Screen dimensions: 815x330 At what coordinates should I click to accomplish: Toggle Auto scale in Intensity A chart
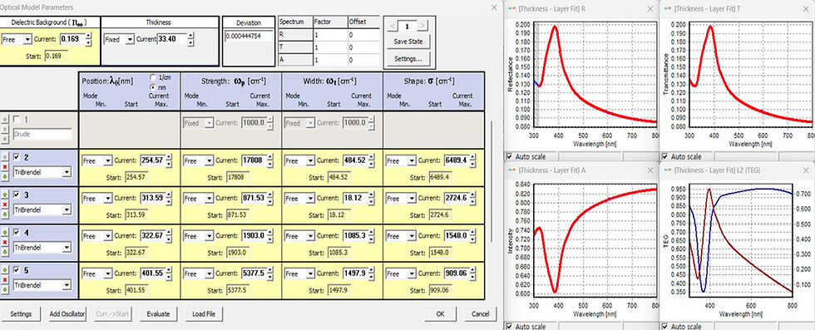(x=509, y=327)
